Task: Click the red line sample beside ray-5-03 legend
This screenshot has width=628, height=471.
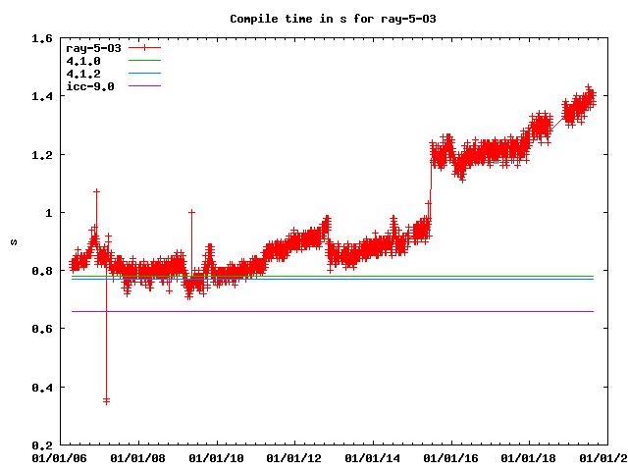Action: 143,48
